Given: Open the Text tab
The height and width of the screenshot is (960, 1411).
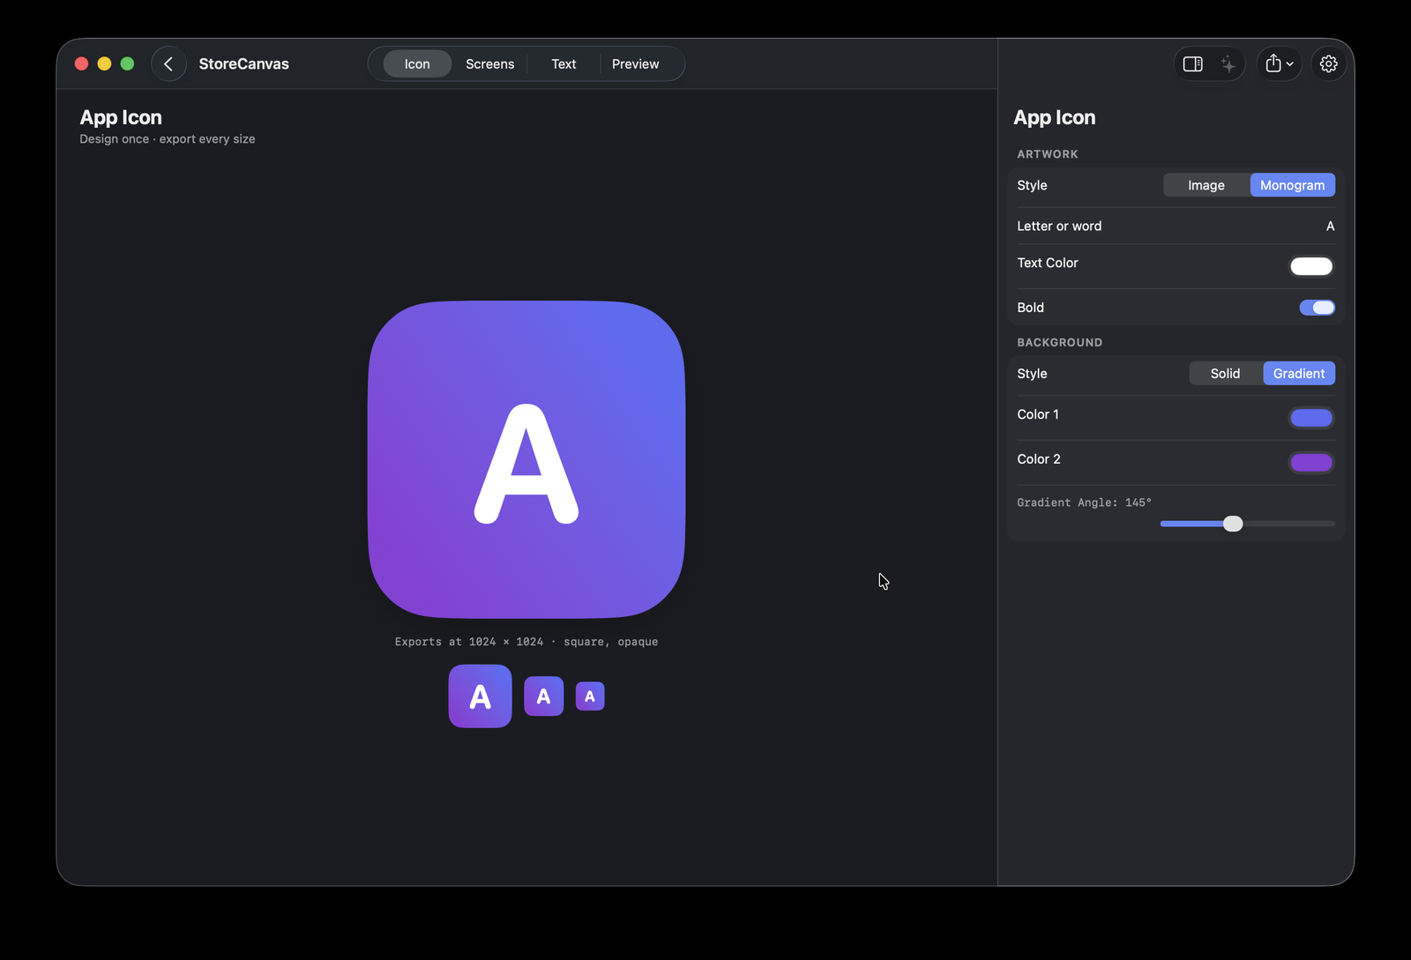Looking at the screenshot, I should tap(564, 63).
